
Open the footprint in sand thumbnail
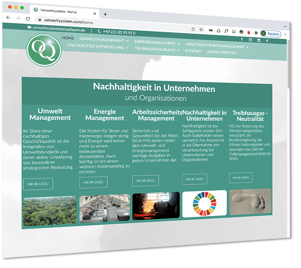coord(250,202)
